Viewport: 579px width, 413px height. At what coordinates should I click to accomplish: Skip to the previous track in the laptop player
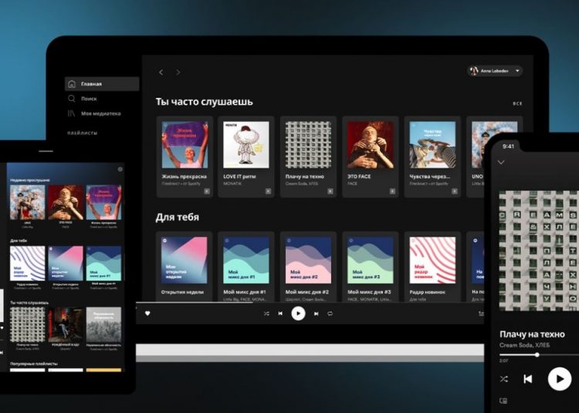point(281,314)
